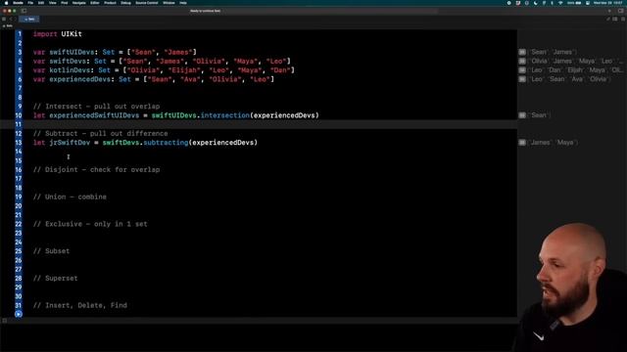
Task: Click the 'intersection' method call
Action: pos(225,115)
